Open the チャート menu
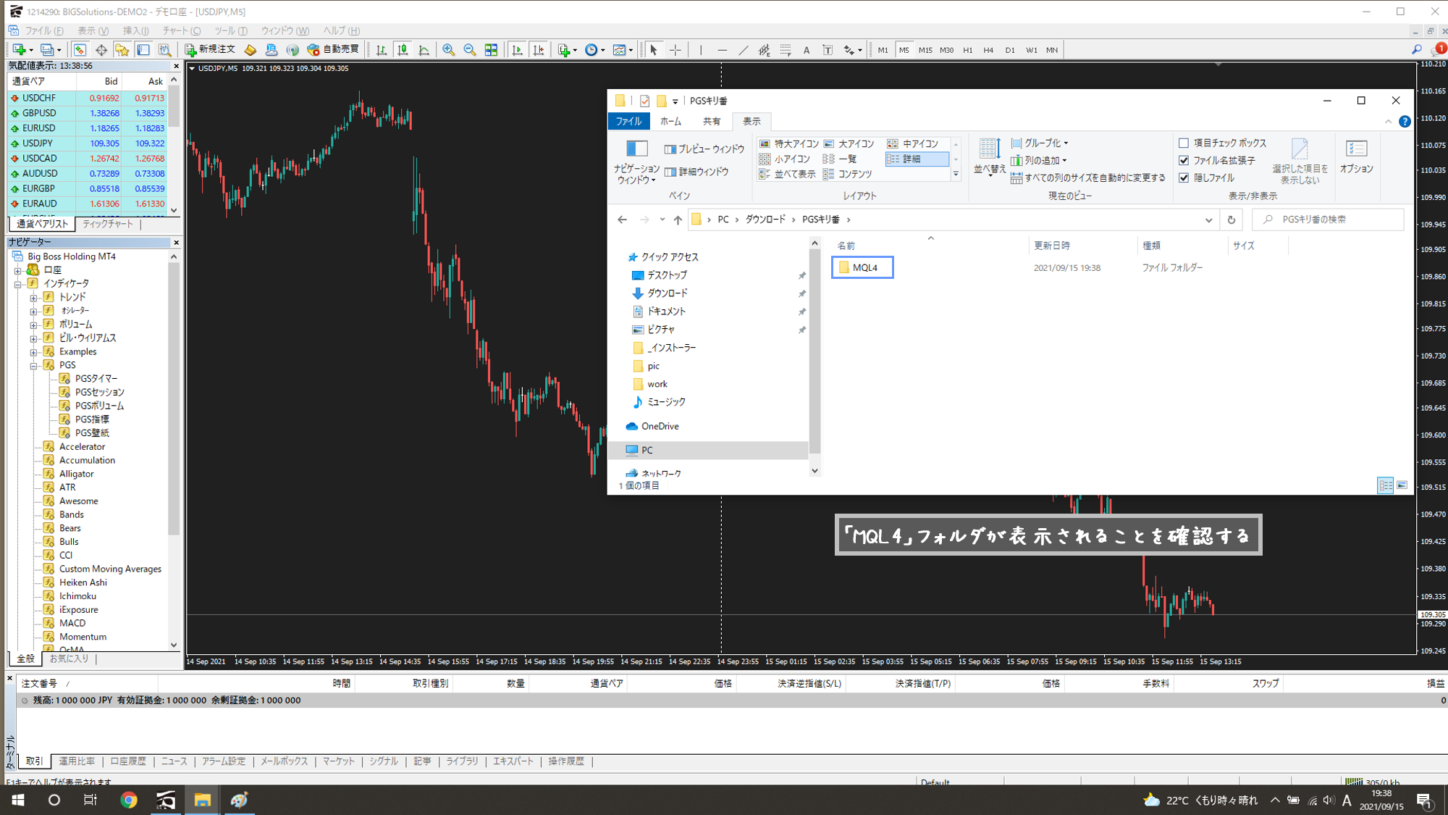This screenshot has width=1448, height=815. point(181,30)
